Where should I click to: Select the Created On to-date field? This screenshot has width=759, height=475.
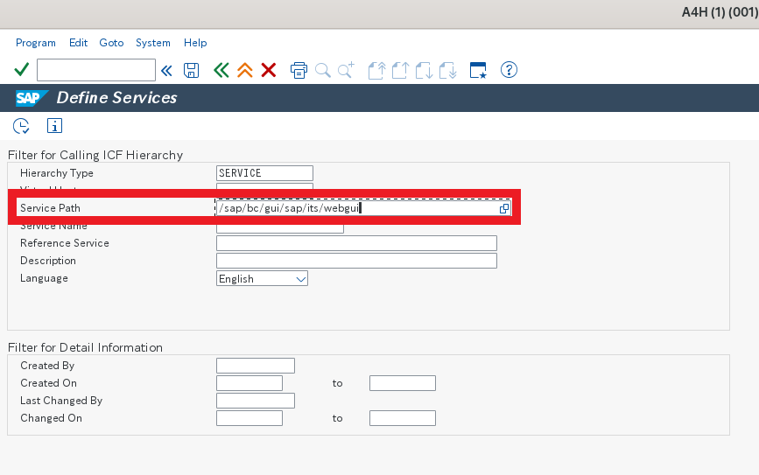[x=402, y=383]
